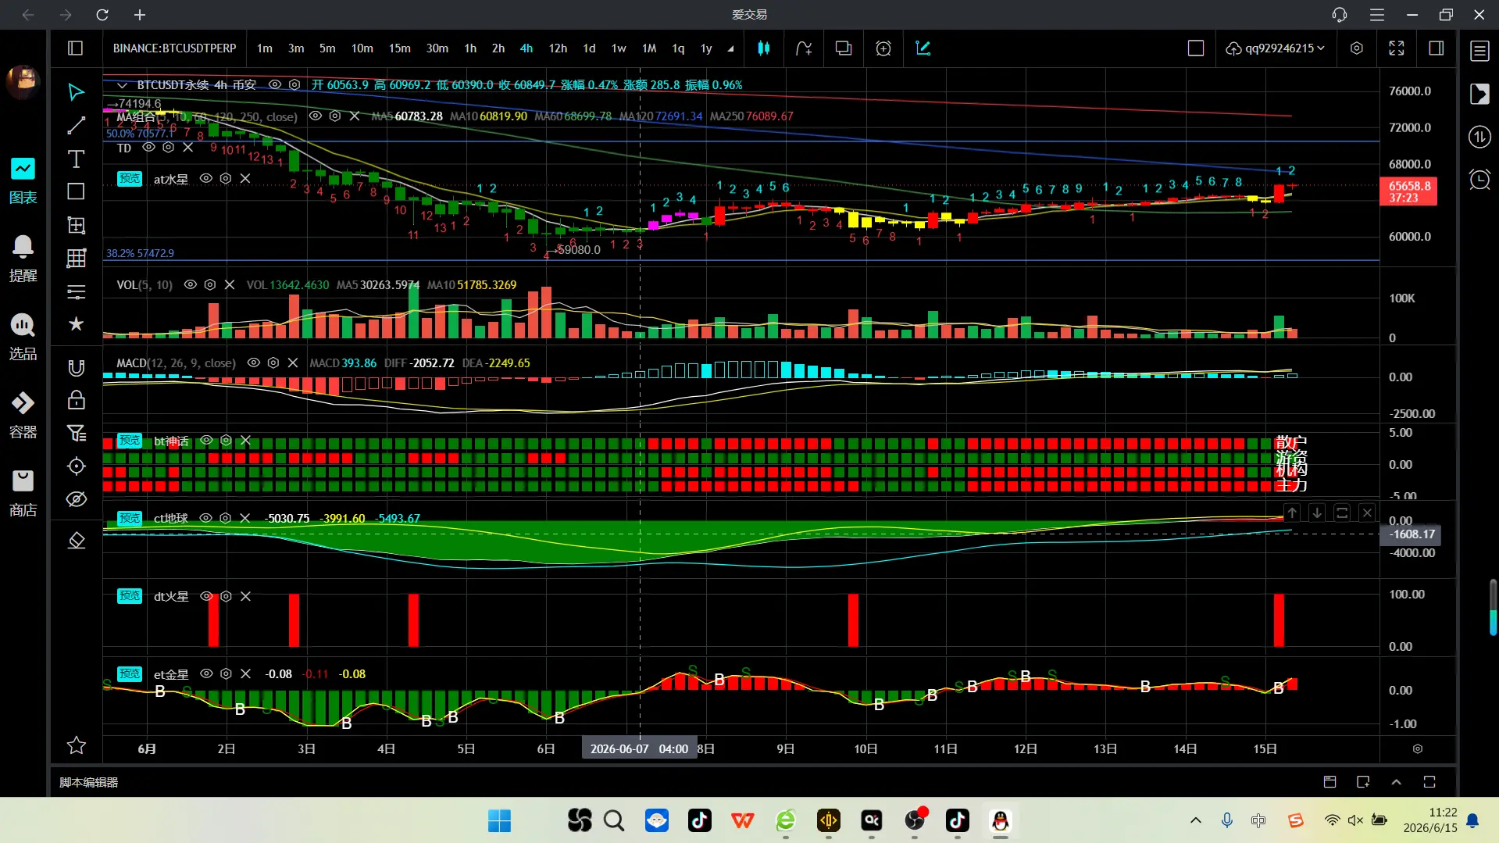Viewport: 1499px width, 843px height.
Task: Lock all drawings with padlock tool
Action: 76,401
